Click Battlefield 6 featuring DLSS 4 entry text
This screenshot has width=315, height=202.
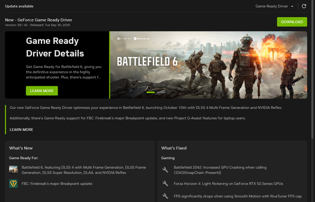click(84, 170)
